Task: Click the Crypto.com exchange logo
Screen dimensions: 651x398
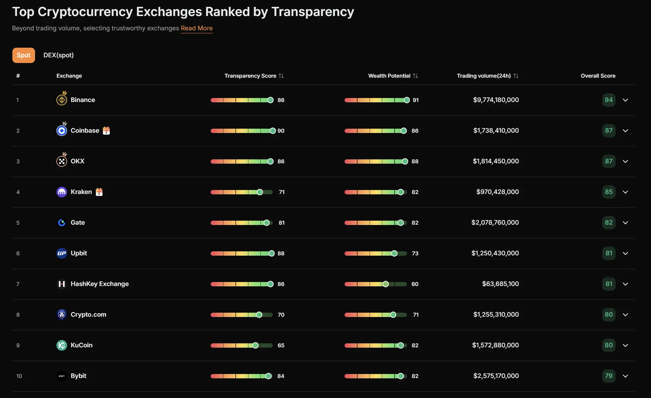Action: click(62, 315)
